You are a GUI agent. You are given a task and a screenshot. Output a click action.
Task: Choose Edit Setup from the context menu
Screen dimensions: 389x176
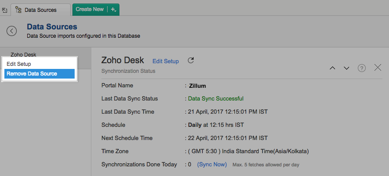click(x=19, y=64)
